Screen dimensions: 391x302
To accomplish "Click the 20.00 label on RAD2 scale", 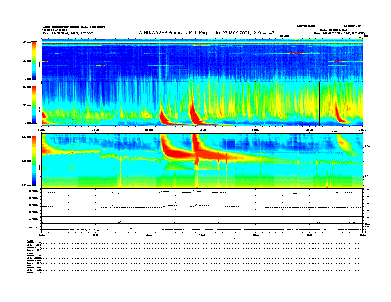I will coord(27,61).
